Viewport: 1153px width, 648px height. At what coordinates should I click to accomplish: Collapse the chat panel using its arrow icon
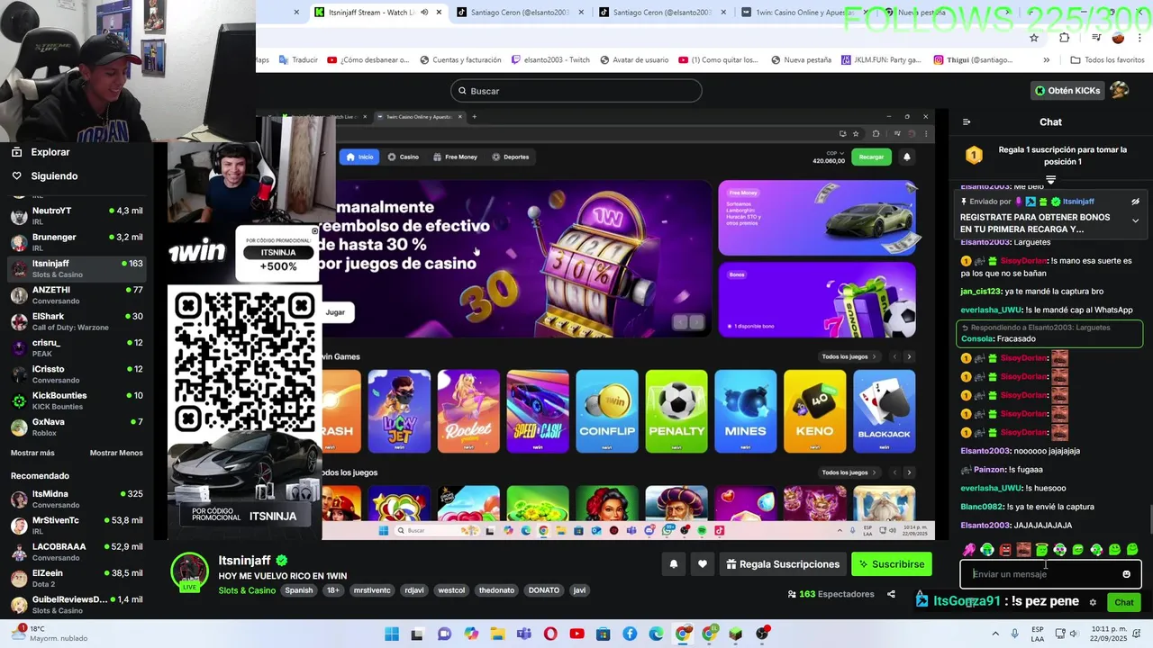967,122
